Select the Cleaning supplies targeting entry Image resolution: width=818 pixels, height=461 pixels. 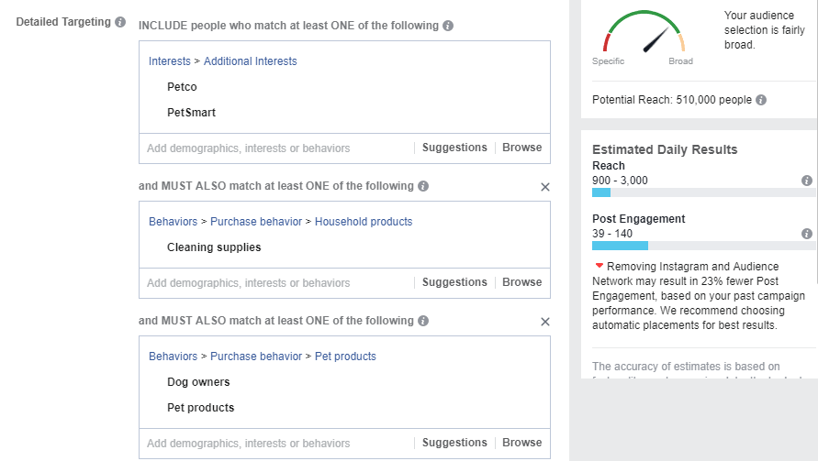point(214,247)
